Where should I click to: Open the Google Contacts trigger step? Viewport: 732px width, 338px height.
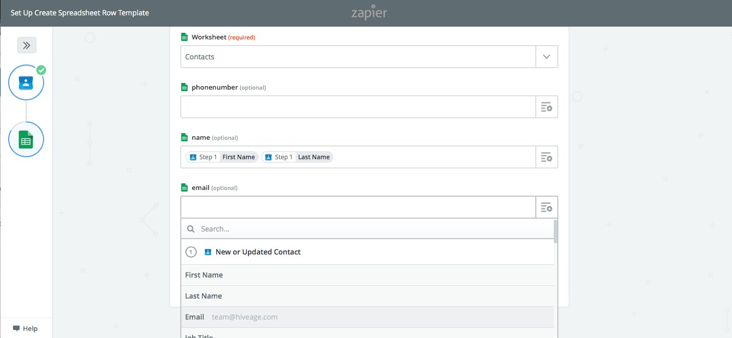[26, 82]
